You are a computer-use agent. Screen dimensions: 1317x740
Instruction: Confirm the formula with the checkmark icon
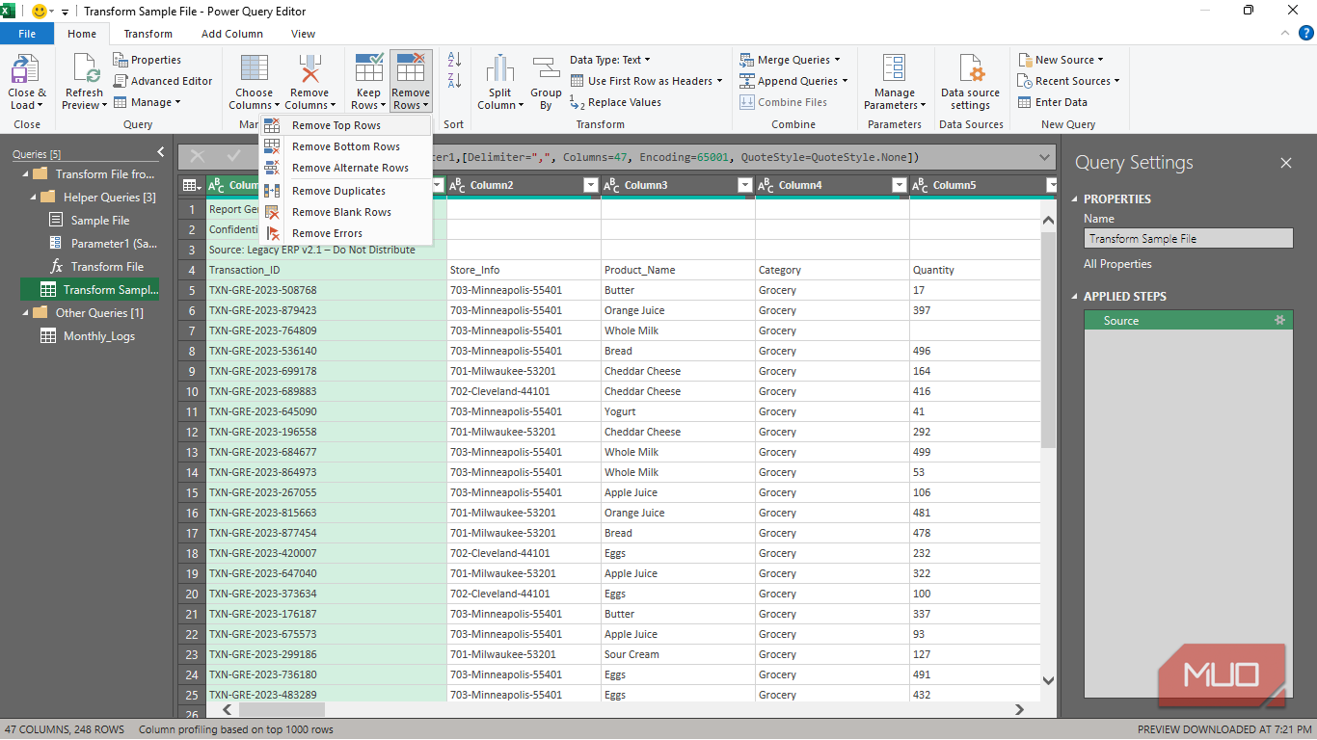[x=233, y=156]
